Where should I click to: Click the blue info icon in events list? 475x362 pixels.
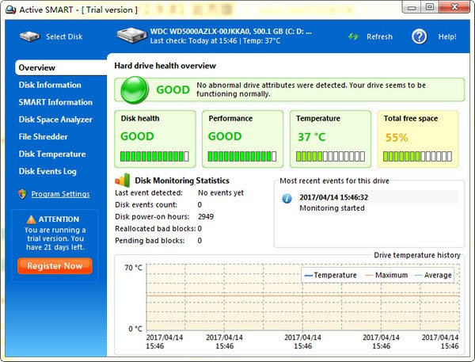[x=287, y=198]
